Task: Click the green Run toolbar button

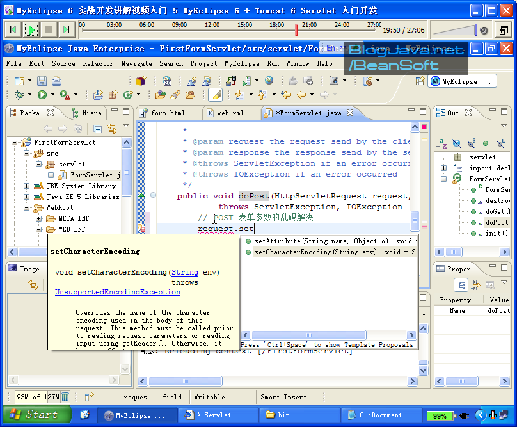Action: click(42, 95)
